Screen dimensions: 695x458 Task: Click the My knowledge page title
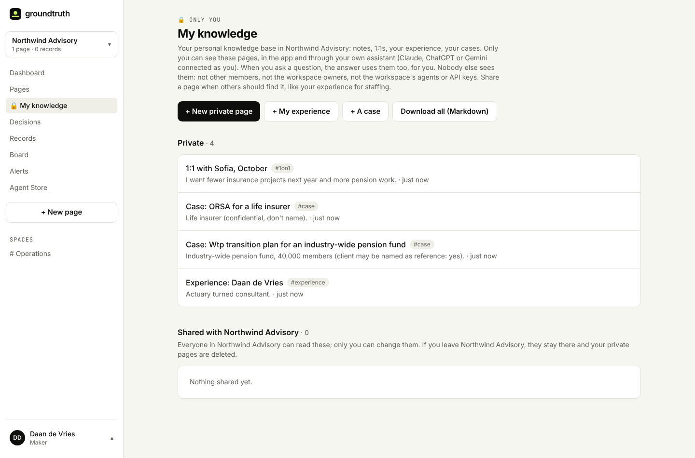217,33
